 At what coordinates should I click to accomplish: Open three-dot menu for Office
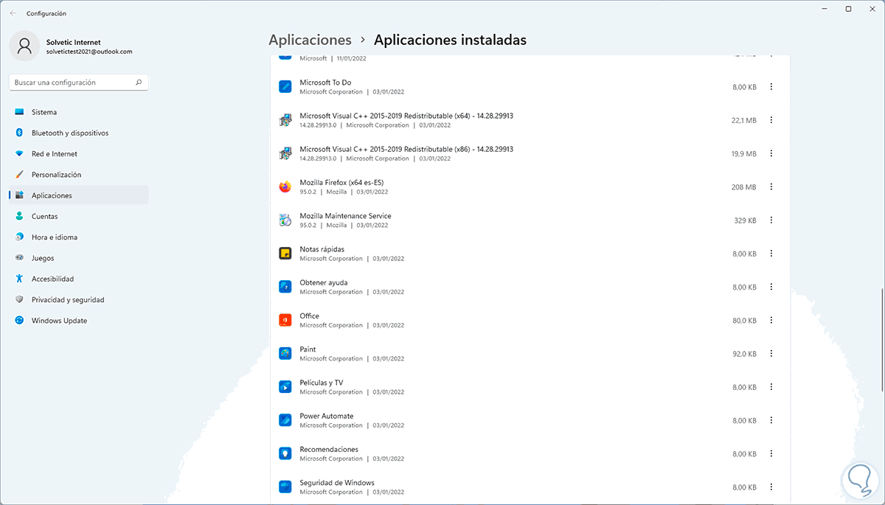771,320
